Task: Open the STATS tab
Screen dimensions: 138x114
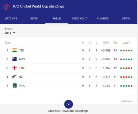Action: (126, 18)
